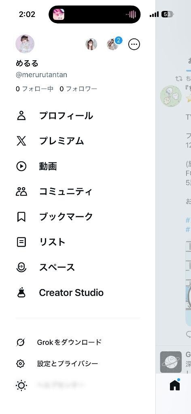Open Grokをダウンロード link
The width and height of the screenshot is (191, 414).
click(69, 342)
